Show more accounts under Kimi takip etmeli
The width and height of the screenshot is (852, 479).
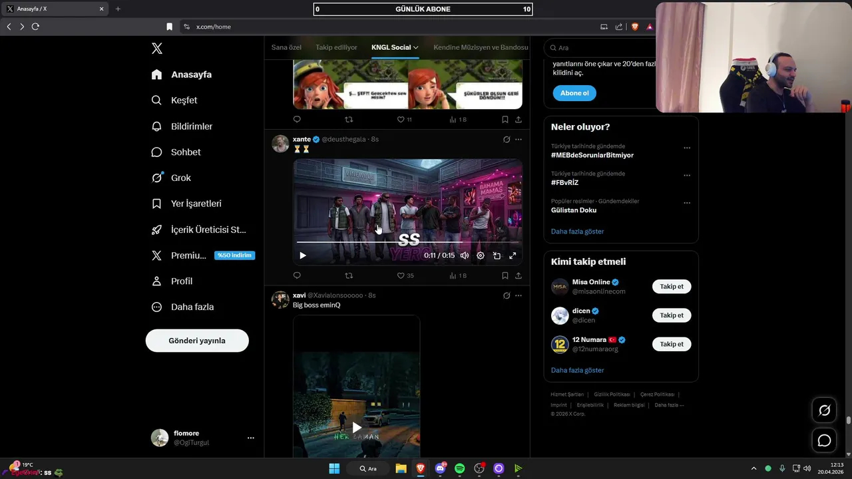pos(578,370)
